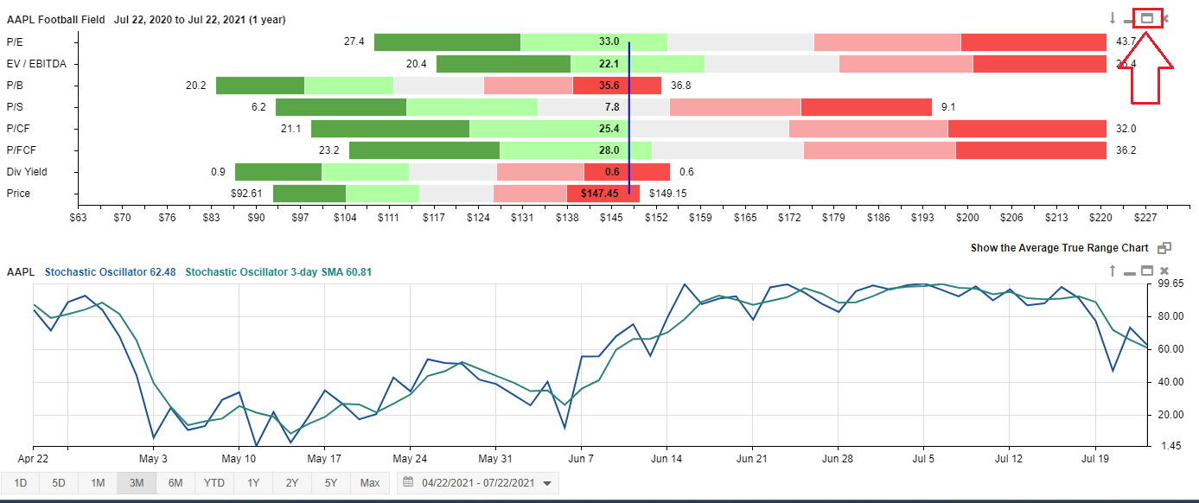Click the pop-out icon beside Average True Range
1199x503 pixels.
click(1164, 248)
